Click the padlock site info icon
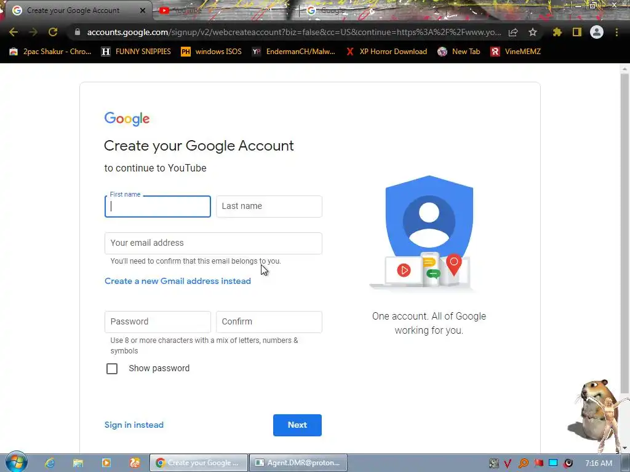 [x=78, y=32]
